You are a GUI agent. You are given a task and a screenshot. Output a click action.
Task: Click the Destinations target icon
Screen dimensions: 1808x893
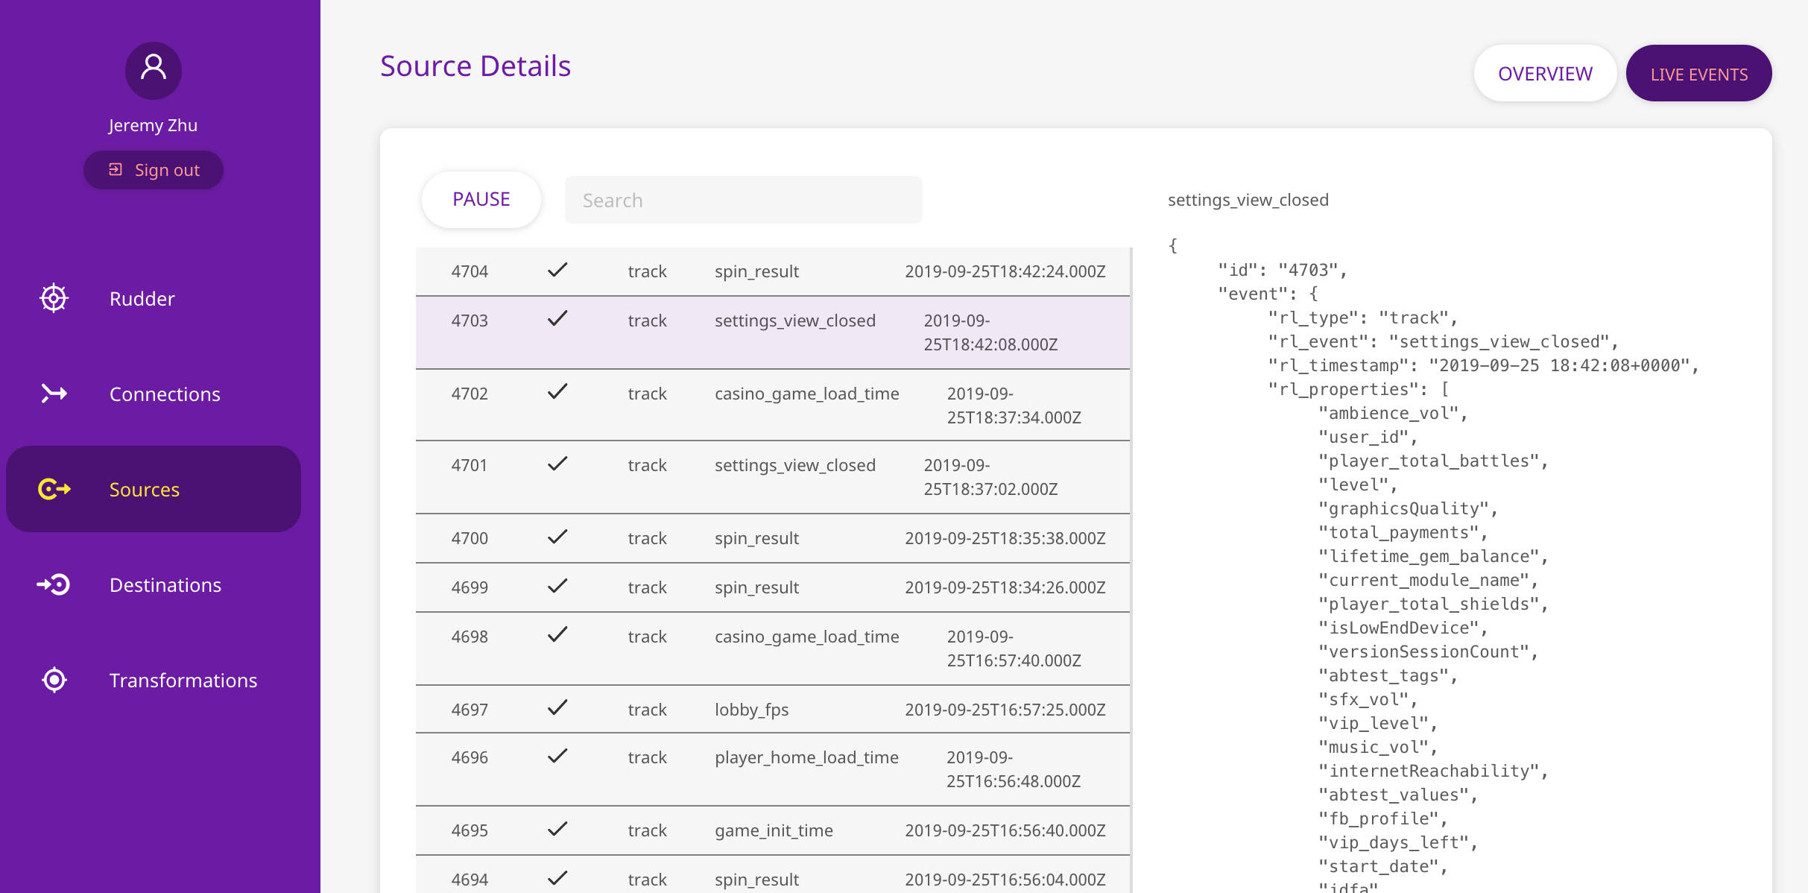[x=54, y=584]
